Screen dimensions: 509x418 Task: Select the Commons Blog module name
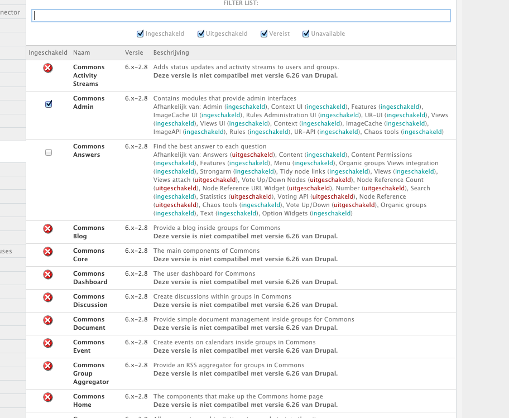[89, 232]
